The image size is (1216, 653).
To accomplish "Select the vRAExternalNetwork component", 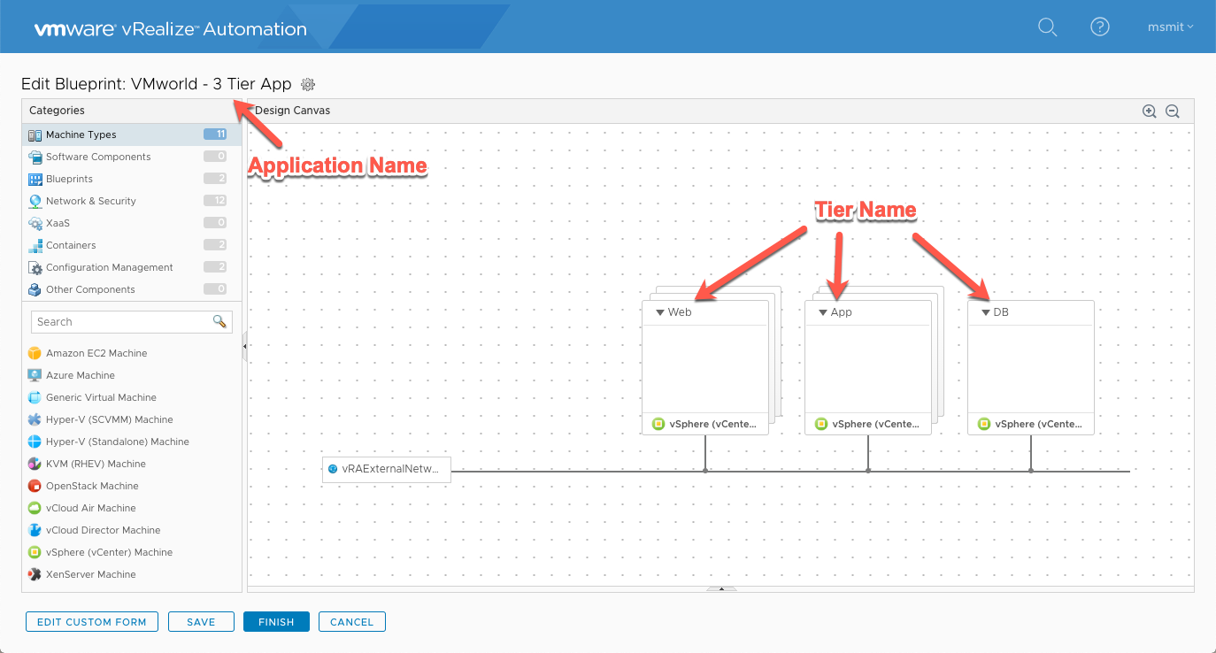I will [387, 470].
